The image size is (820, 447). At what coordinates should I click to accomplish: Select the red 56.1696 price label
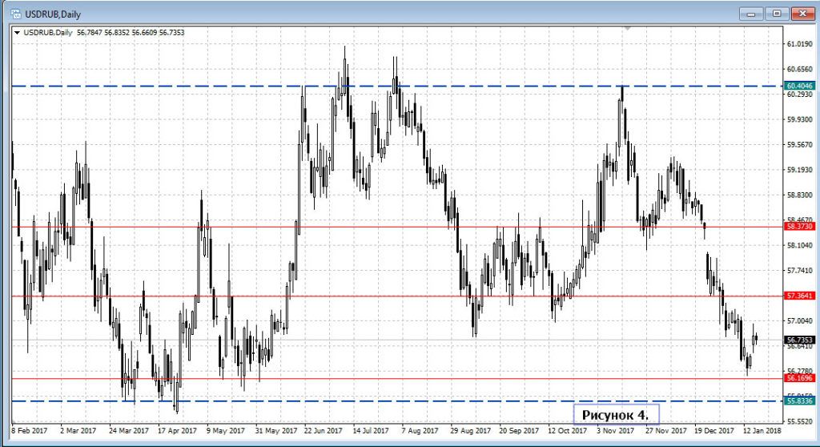pos(799,378)
